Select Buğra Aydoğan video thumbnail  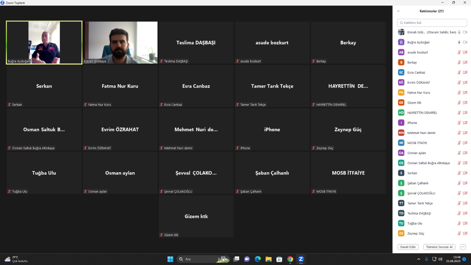(44, 42)
